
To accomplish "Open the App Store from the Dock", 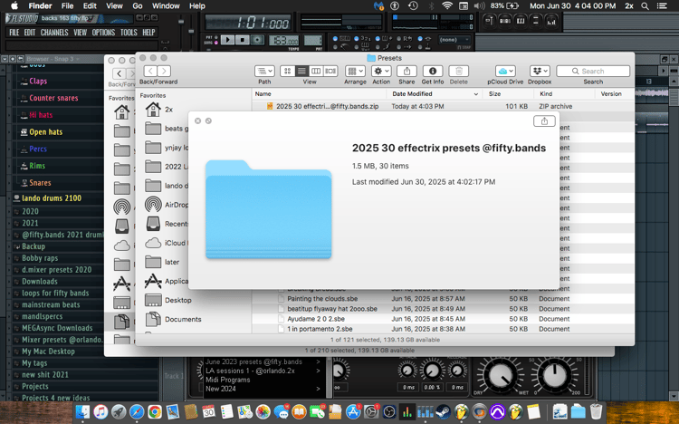I will (353, 411).
